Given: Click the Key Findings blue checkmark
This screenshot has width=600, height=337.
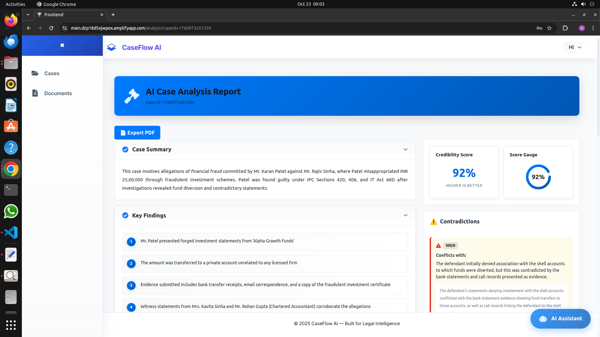Looking at the screenshot, I should (x=125, y=215).
